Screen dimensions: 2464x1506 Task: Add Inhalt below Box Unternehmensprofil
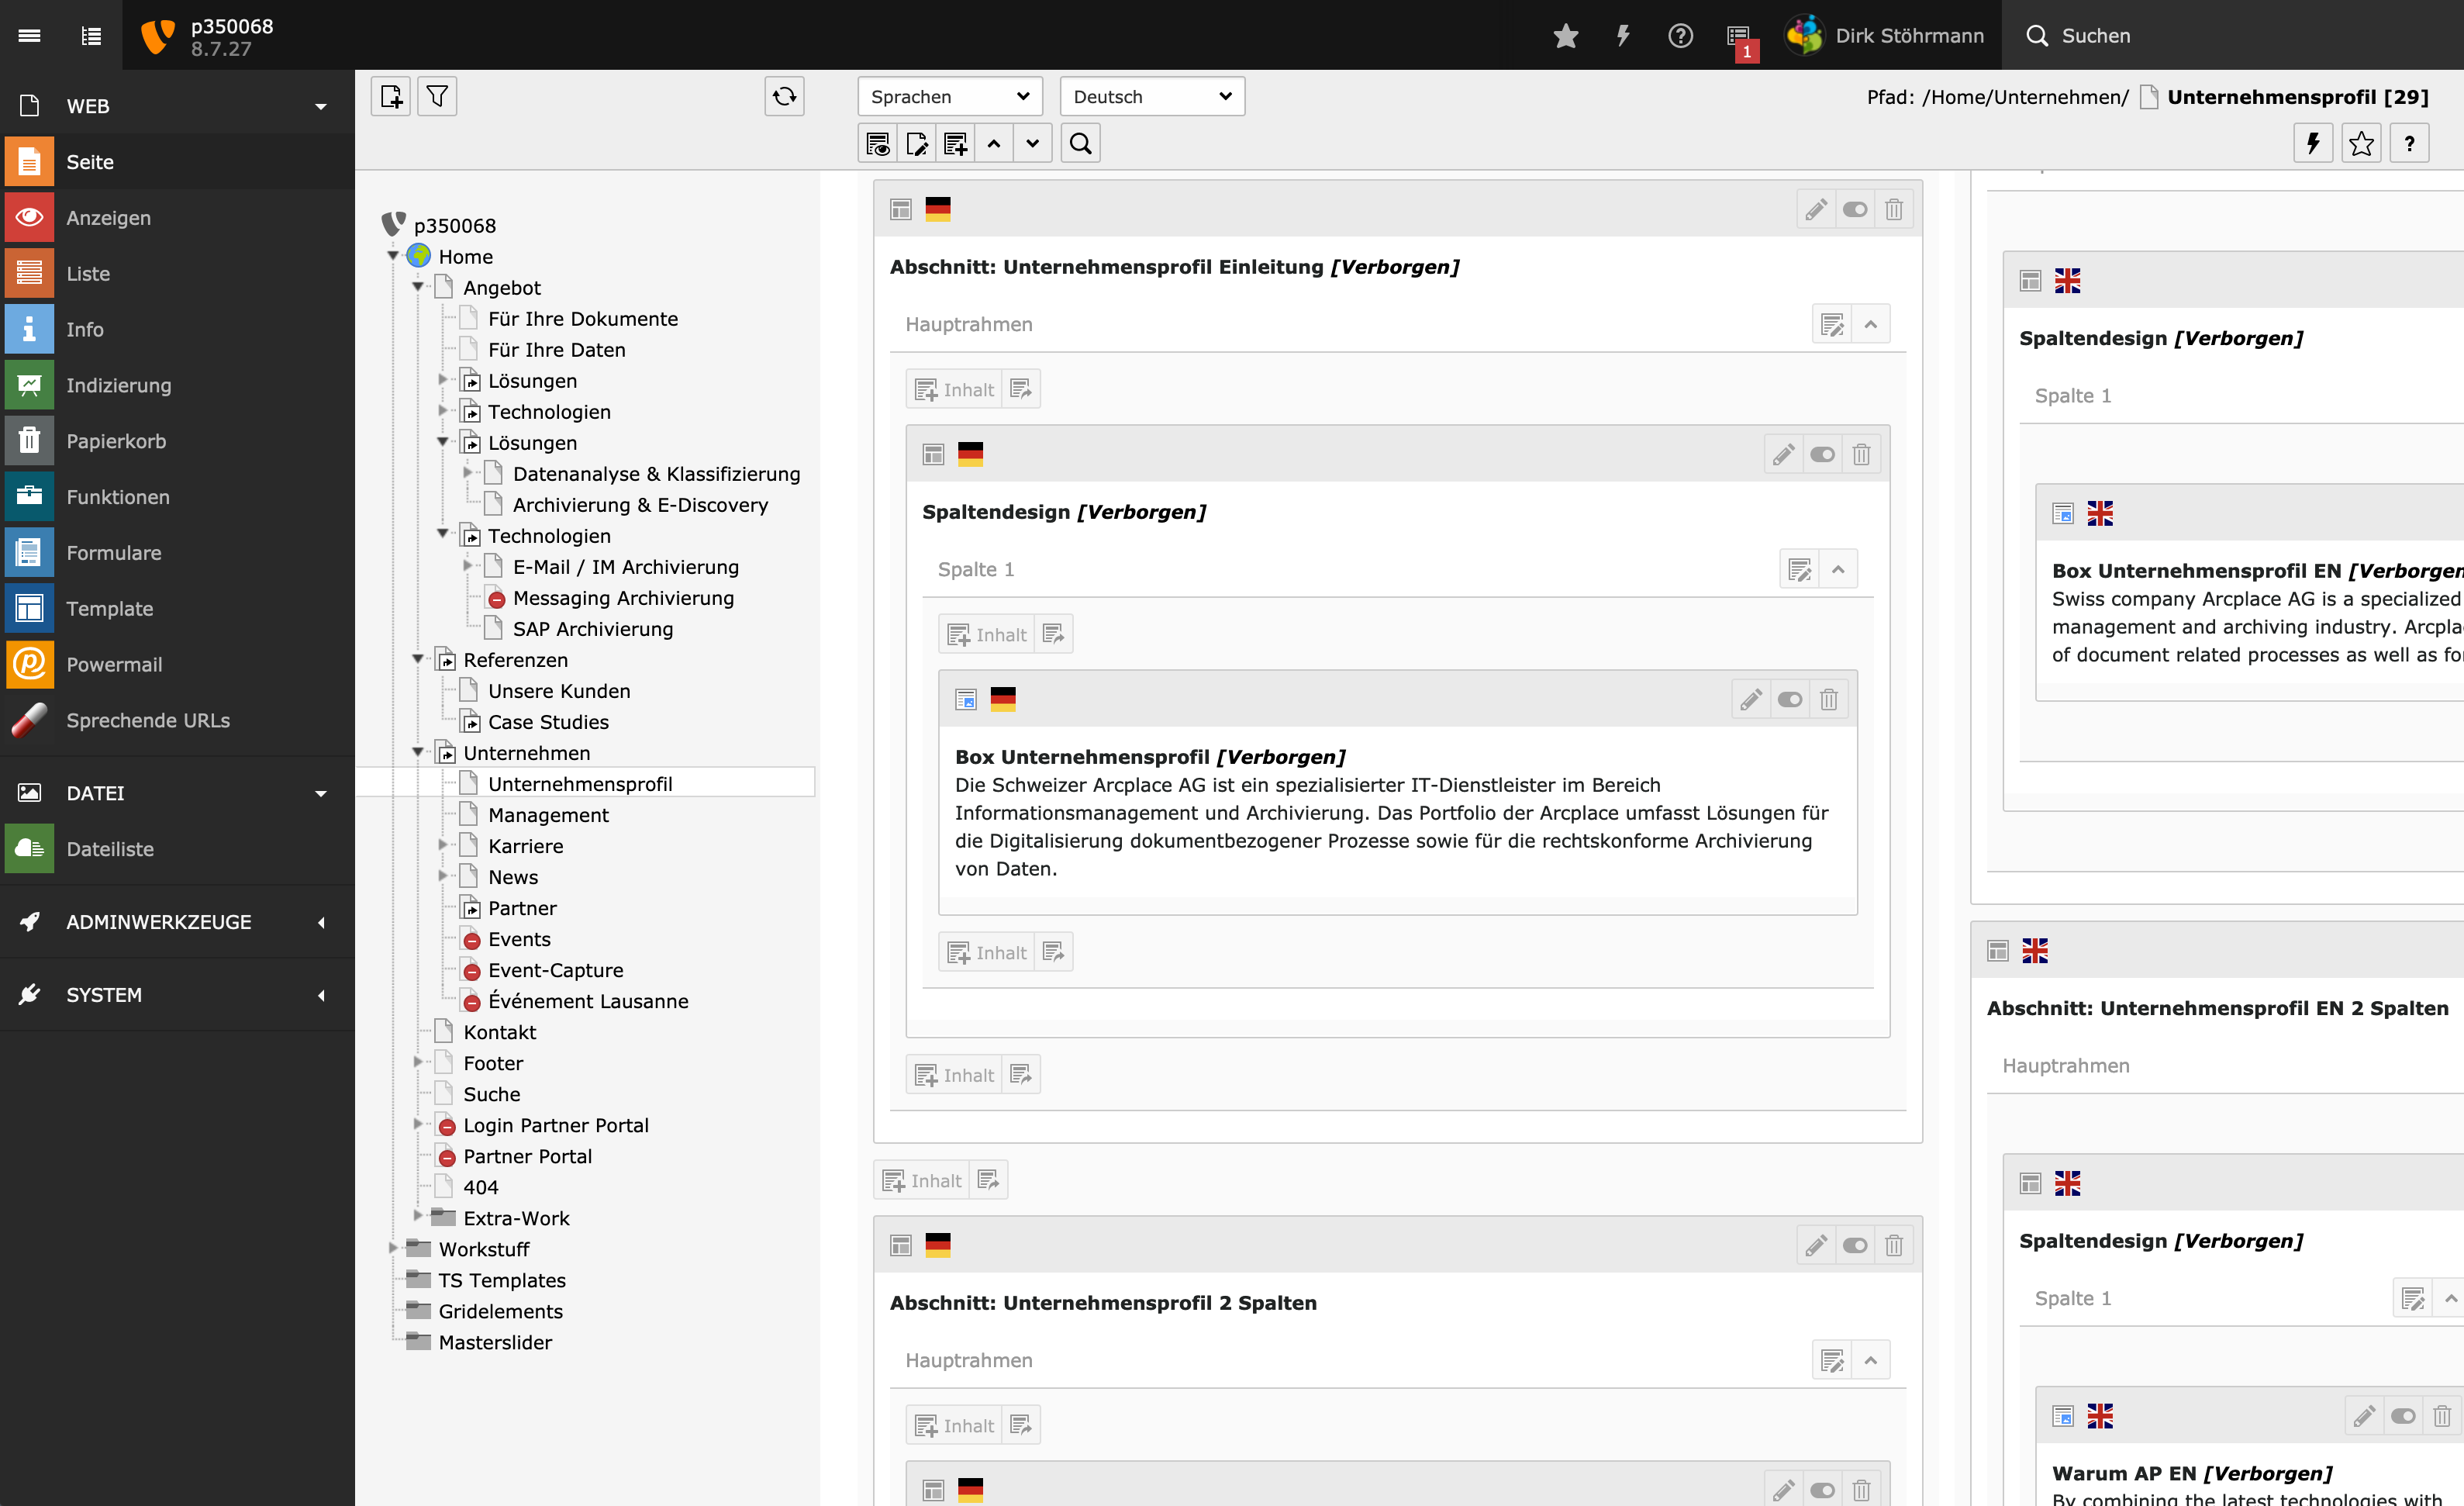(986, 952)
